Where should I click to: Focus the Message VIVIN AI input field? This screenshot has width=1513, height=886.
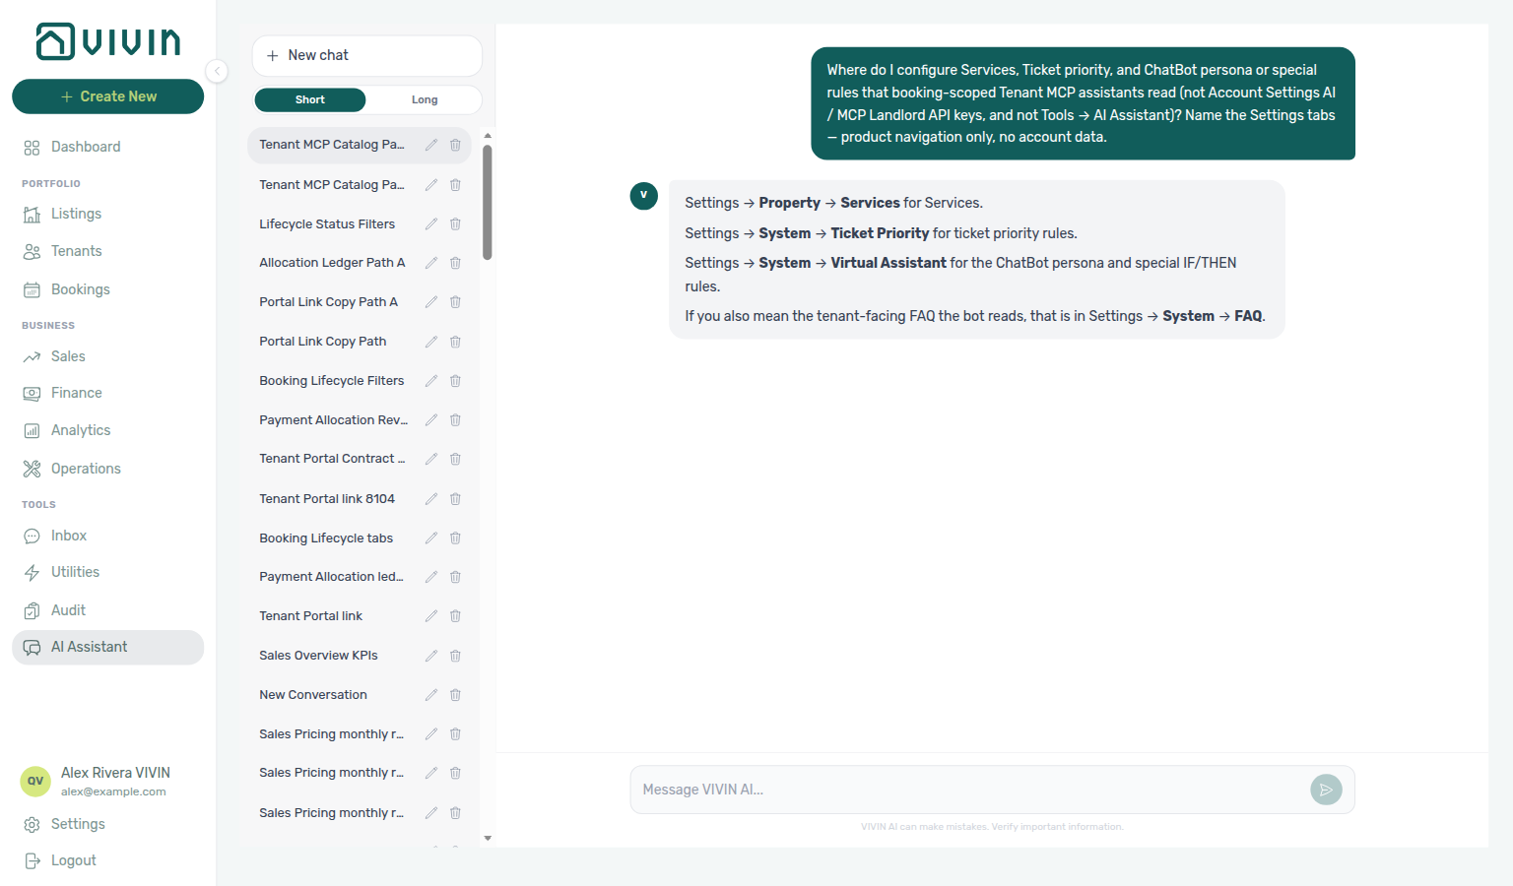(970, 790)
